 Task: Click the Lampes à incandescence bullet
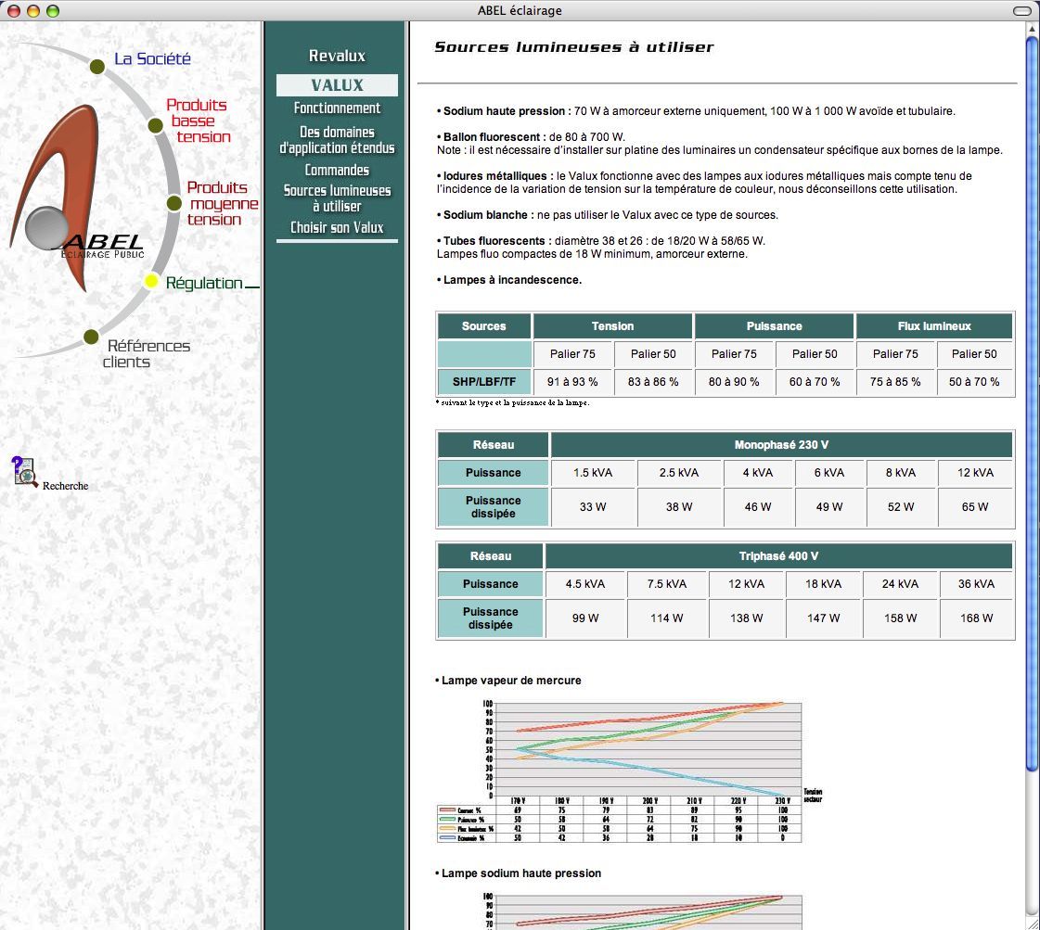508,280
